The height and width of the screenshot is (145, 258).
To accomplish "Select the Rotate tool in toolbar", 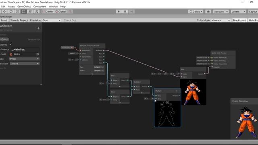I will (11, 12).
